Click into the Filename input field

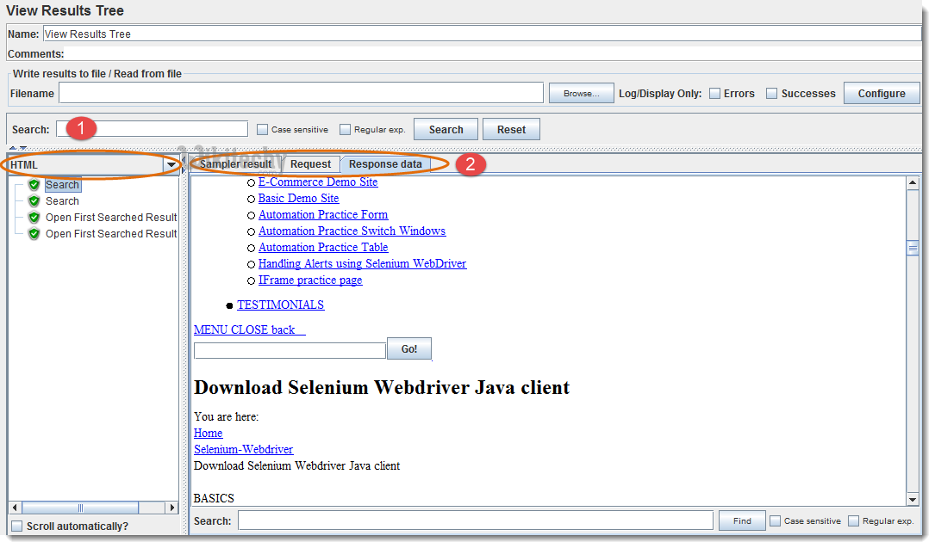pos(301,94)
